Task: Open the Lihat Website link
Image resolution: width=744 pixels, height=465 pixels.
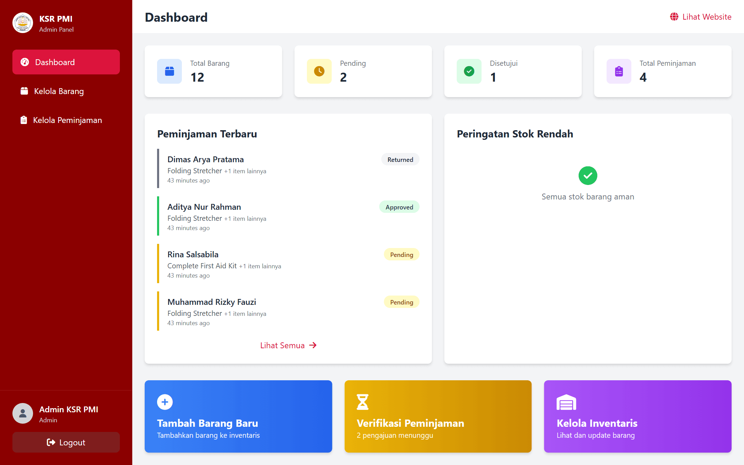Action: pos(701,17)
